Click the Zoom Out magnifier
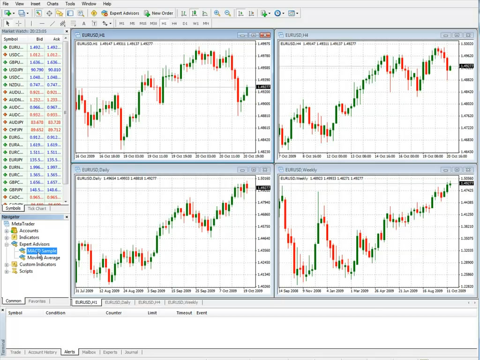Screen dimensions: 480x360 coord(227,13)
